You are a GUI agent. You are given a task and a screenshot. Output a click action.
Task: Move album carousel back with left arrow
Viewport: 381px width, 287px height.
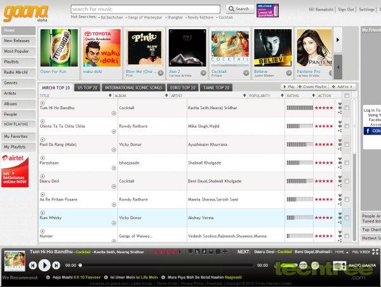coord(338,67)
